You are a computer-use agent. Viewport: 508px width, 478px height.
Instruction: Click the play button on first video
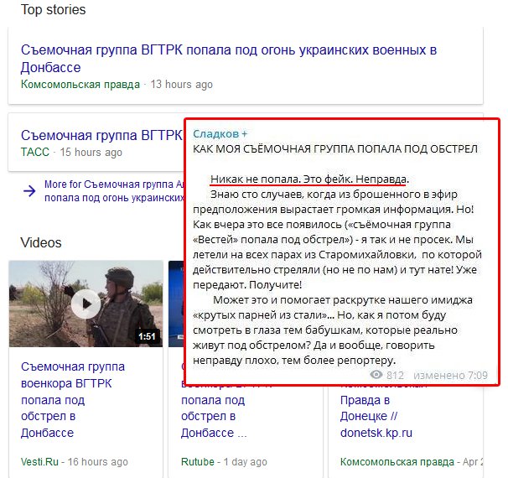[x=85, y=305]
